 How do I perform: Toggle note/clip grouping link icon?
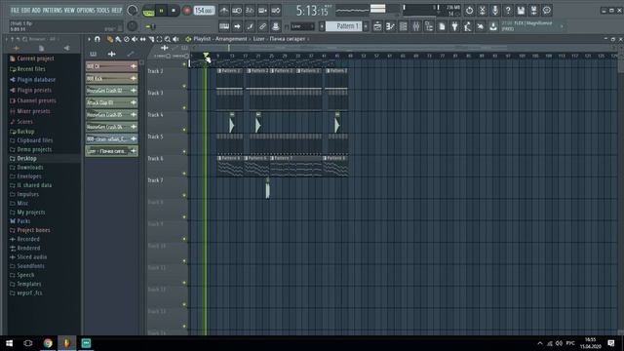262,26
